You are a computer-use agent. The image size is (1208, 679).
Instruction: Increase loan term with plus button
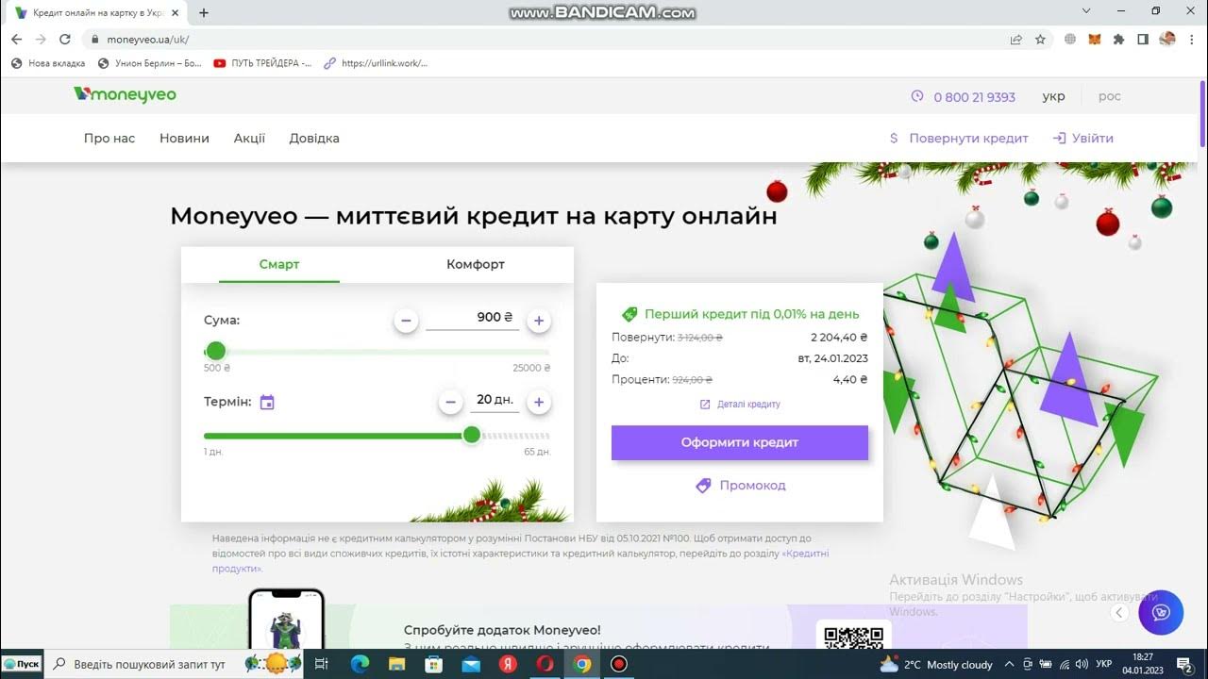pyautogui.click(x=539, y=403)
